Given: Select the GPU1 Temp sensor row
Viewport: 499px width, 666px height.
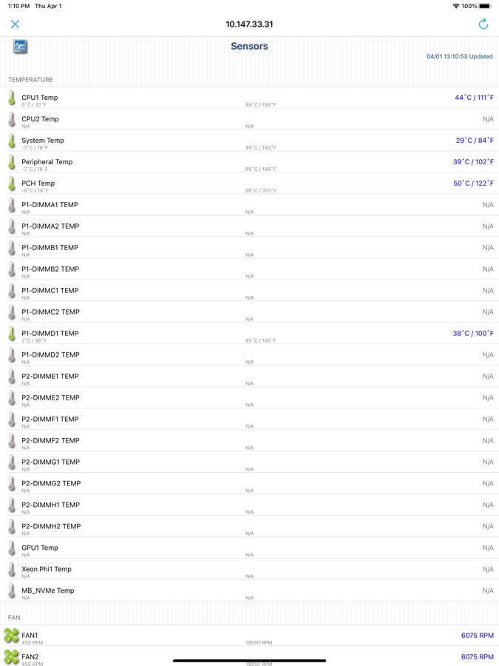Looking at the screenshot, I should (249, 548).
